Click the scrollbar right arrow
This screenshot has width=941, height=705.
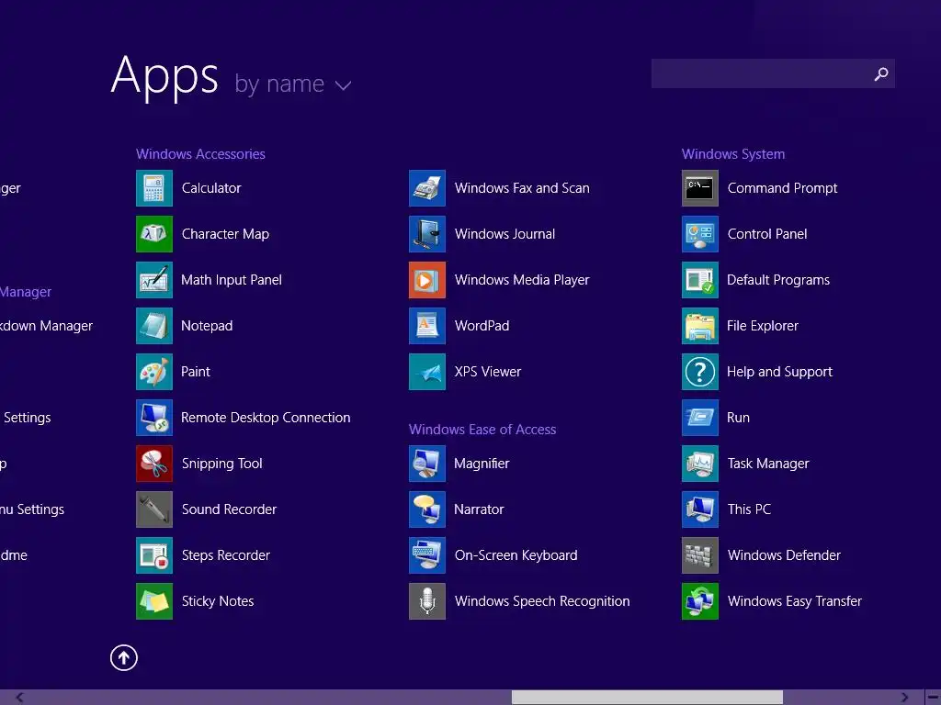click(904, 698)
